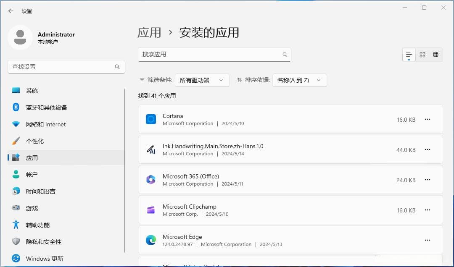Click the Ink Handwriting app icon
The height and width of the screenshot is (267, 454).
tap(151, 149)
